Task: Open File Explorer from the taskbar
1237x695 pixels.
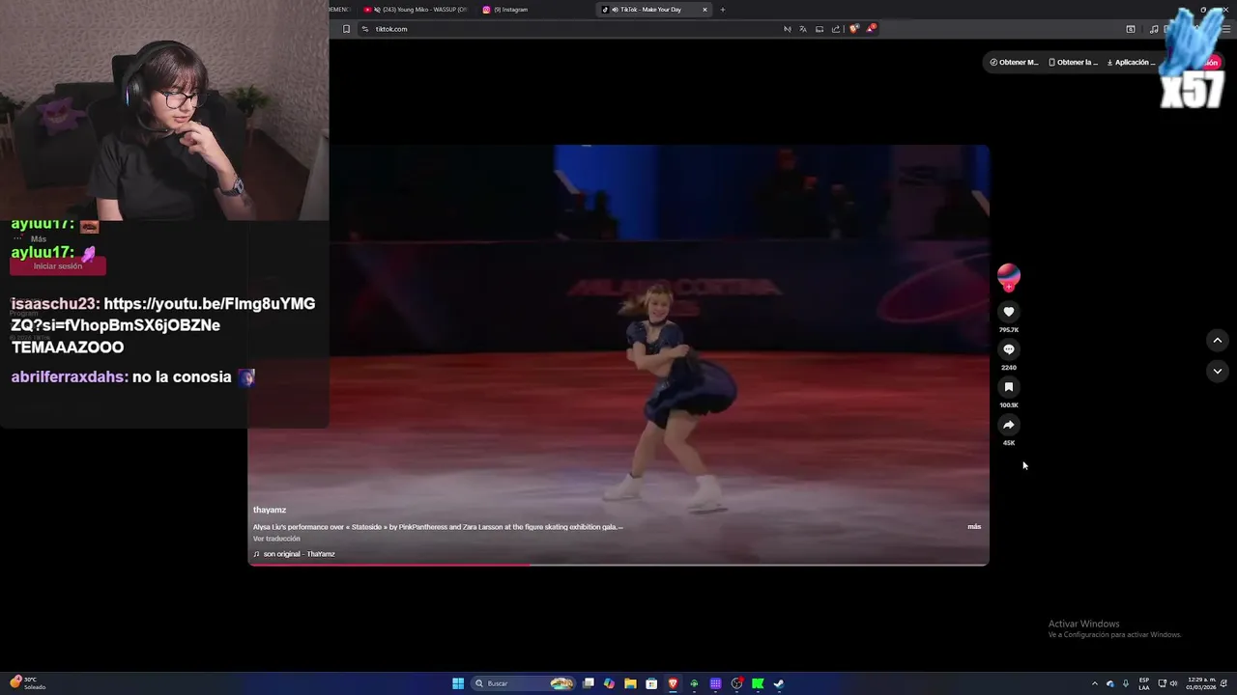Action: tap(630, 683)
